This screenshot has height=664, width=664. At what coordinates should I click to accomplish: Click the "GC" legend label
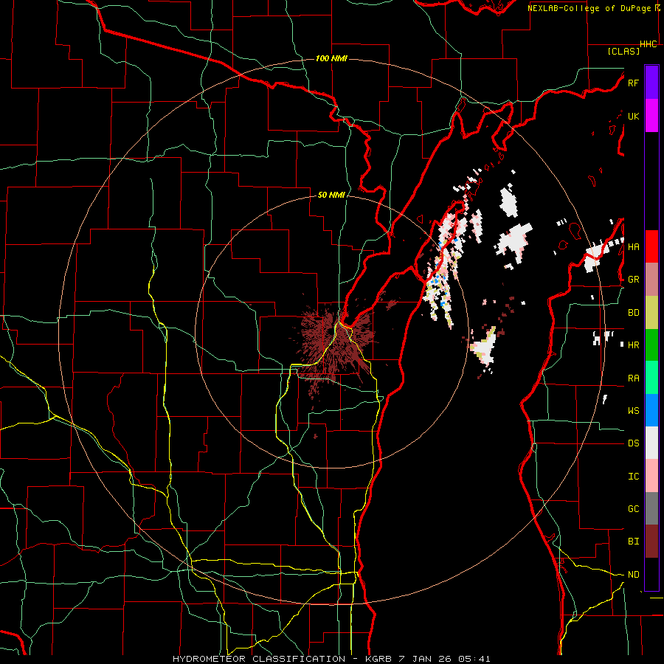click(633, 509)
